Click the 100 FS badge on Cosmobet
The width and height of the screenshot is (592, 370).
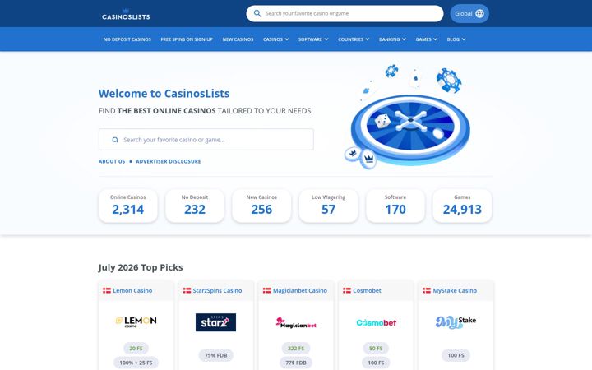pyautogui.click(x=376, y=363)
